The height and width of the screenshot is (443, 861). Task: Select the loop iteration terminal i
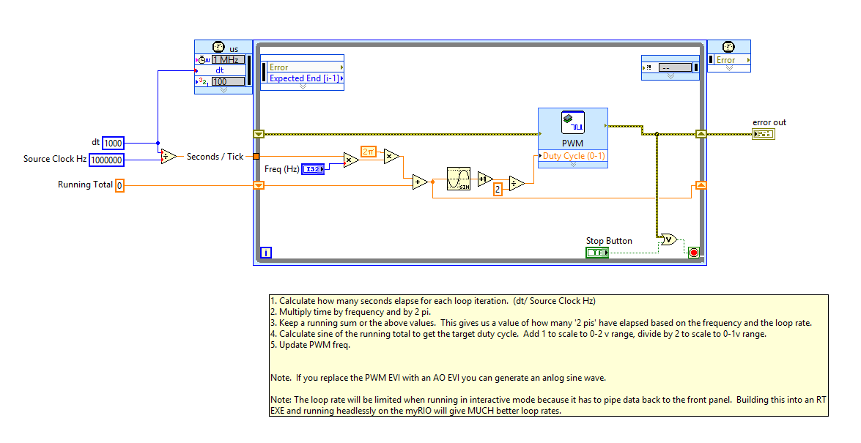coord(266,253)
